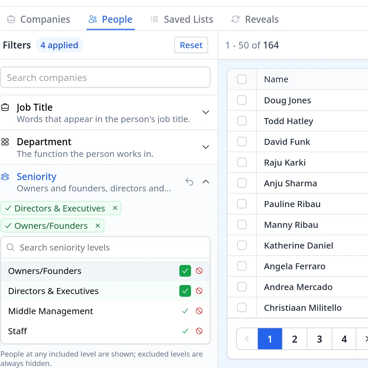Exclude Staff seniority level
This screenshot has width=368, height=368.
(x=199, y=331)
